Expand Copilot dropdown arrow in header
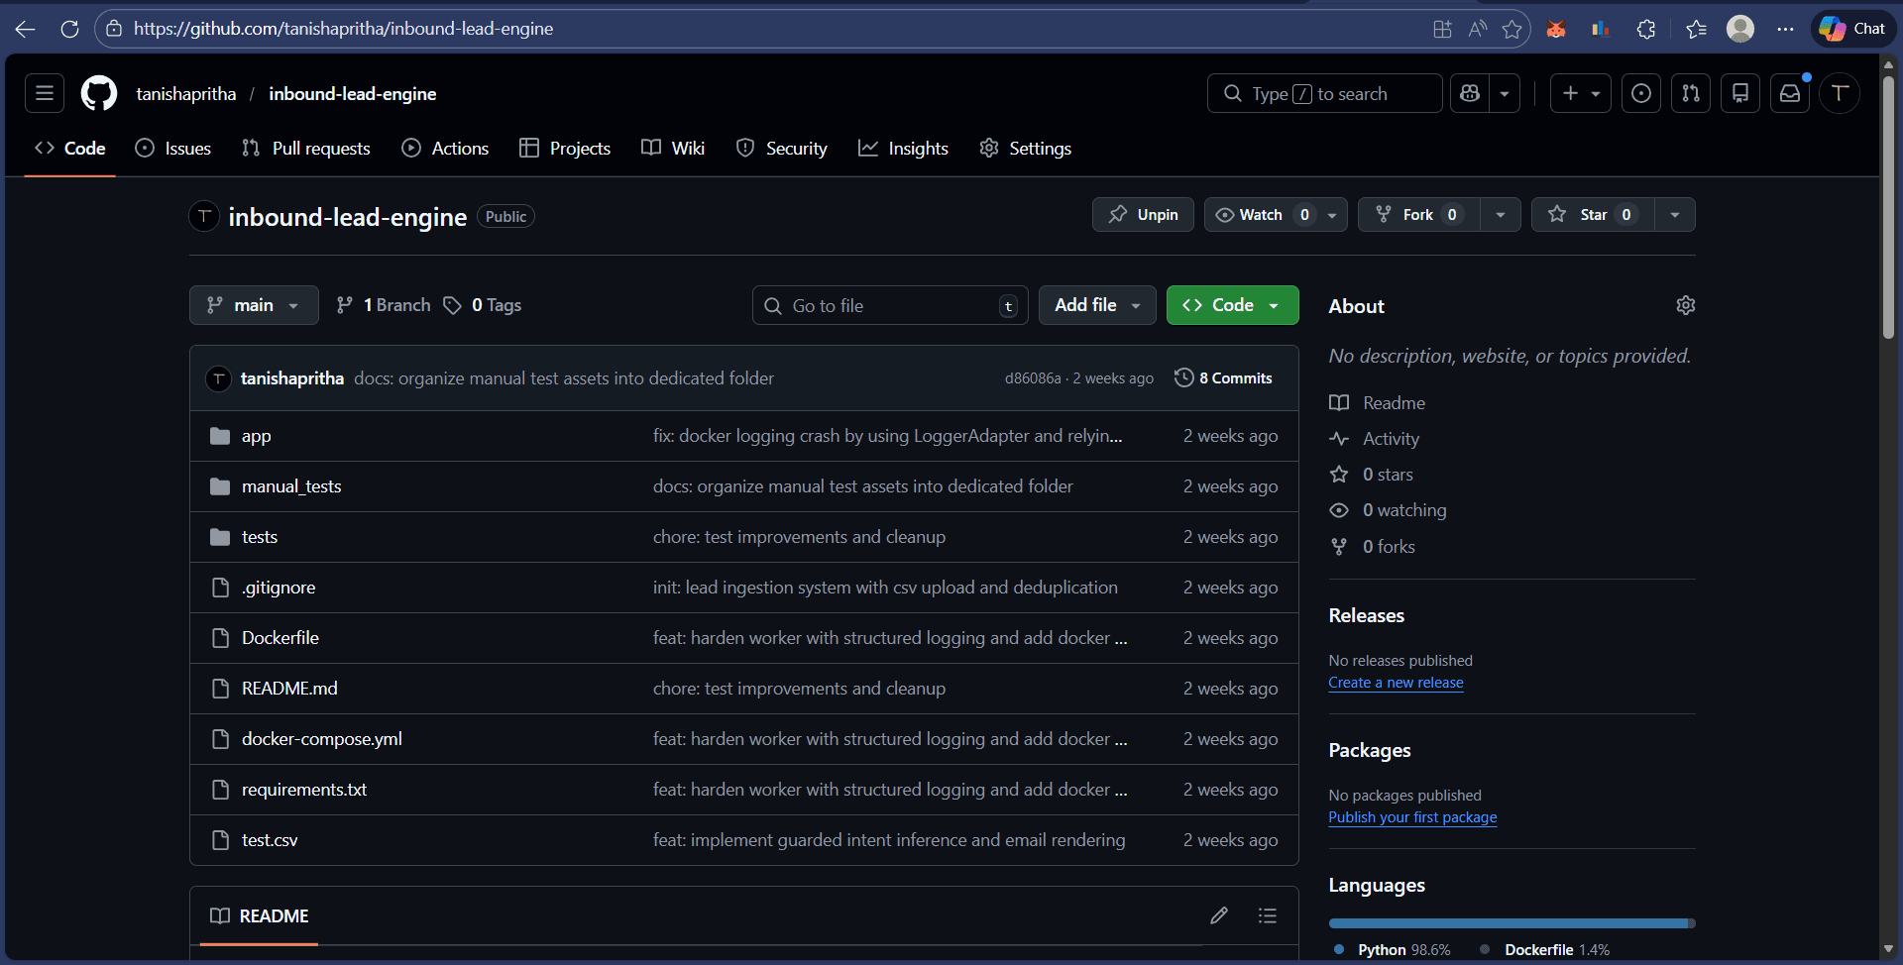The image size is (1903, 965). tap(1505, 93)
